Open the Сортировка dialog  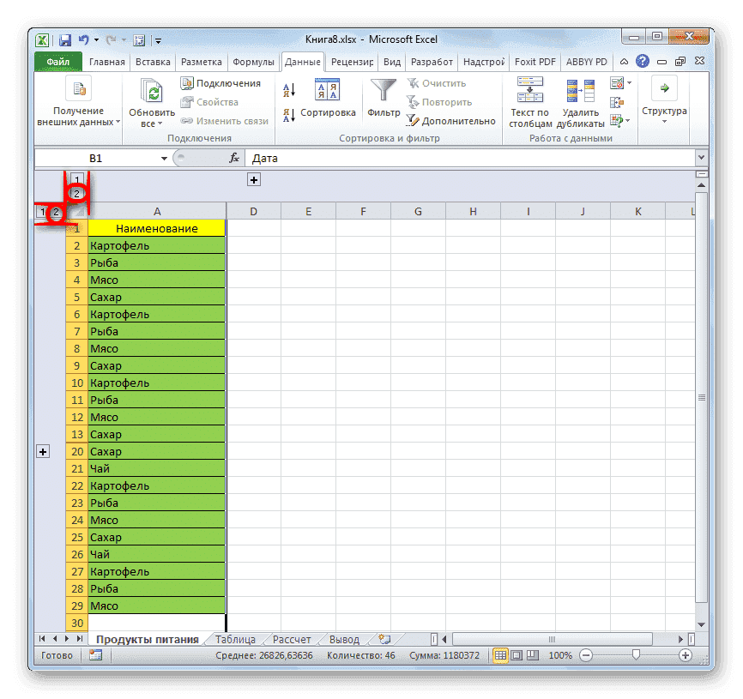[x=329, y=97]
